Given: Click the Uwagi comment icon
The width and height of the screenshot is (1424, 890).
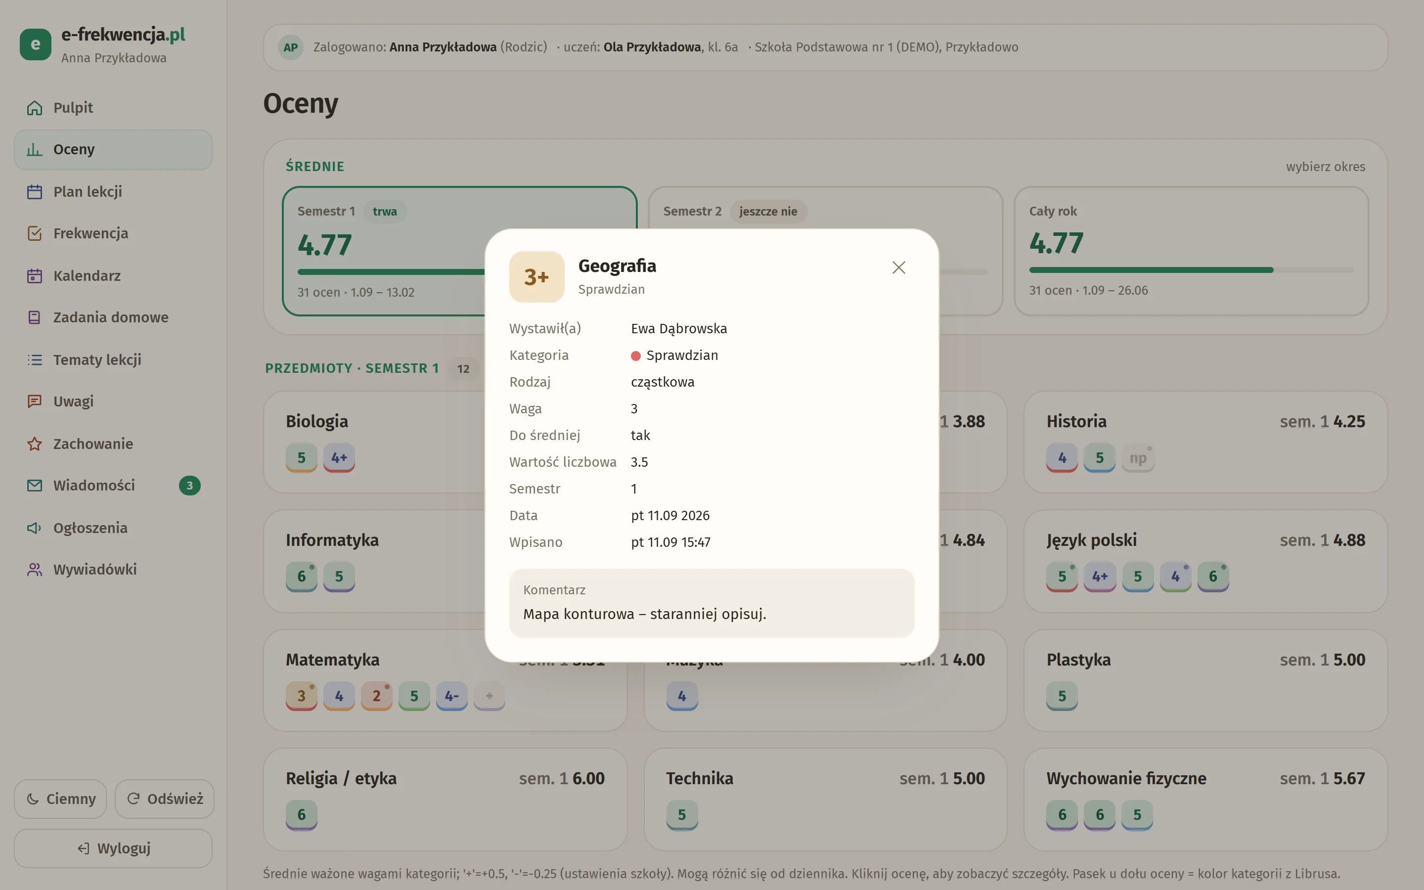Looking at the screenshot, I should (x=35, y=401).
